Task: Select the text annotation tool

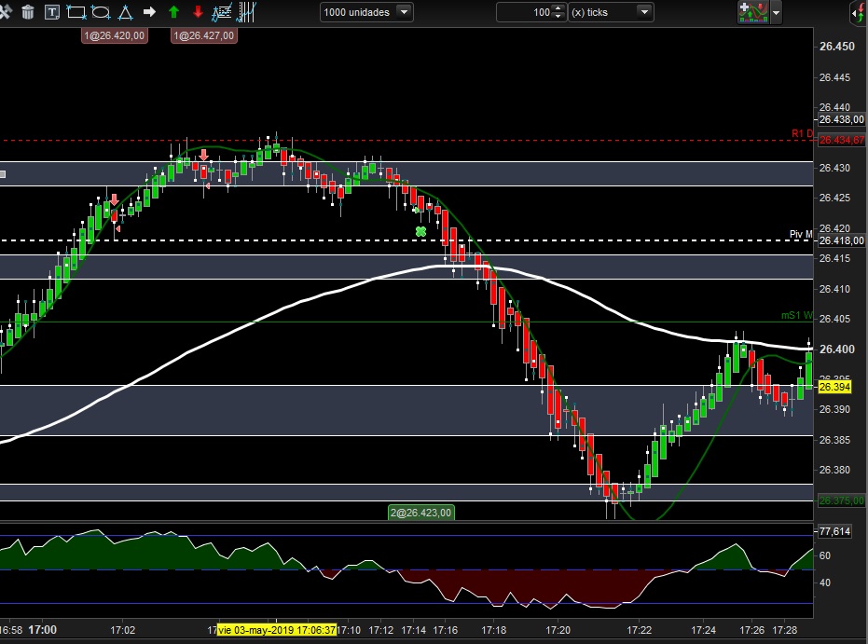Action: click(x=51, y=11)
